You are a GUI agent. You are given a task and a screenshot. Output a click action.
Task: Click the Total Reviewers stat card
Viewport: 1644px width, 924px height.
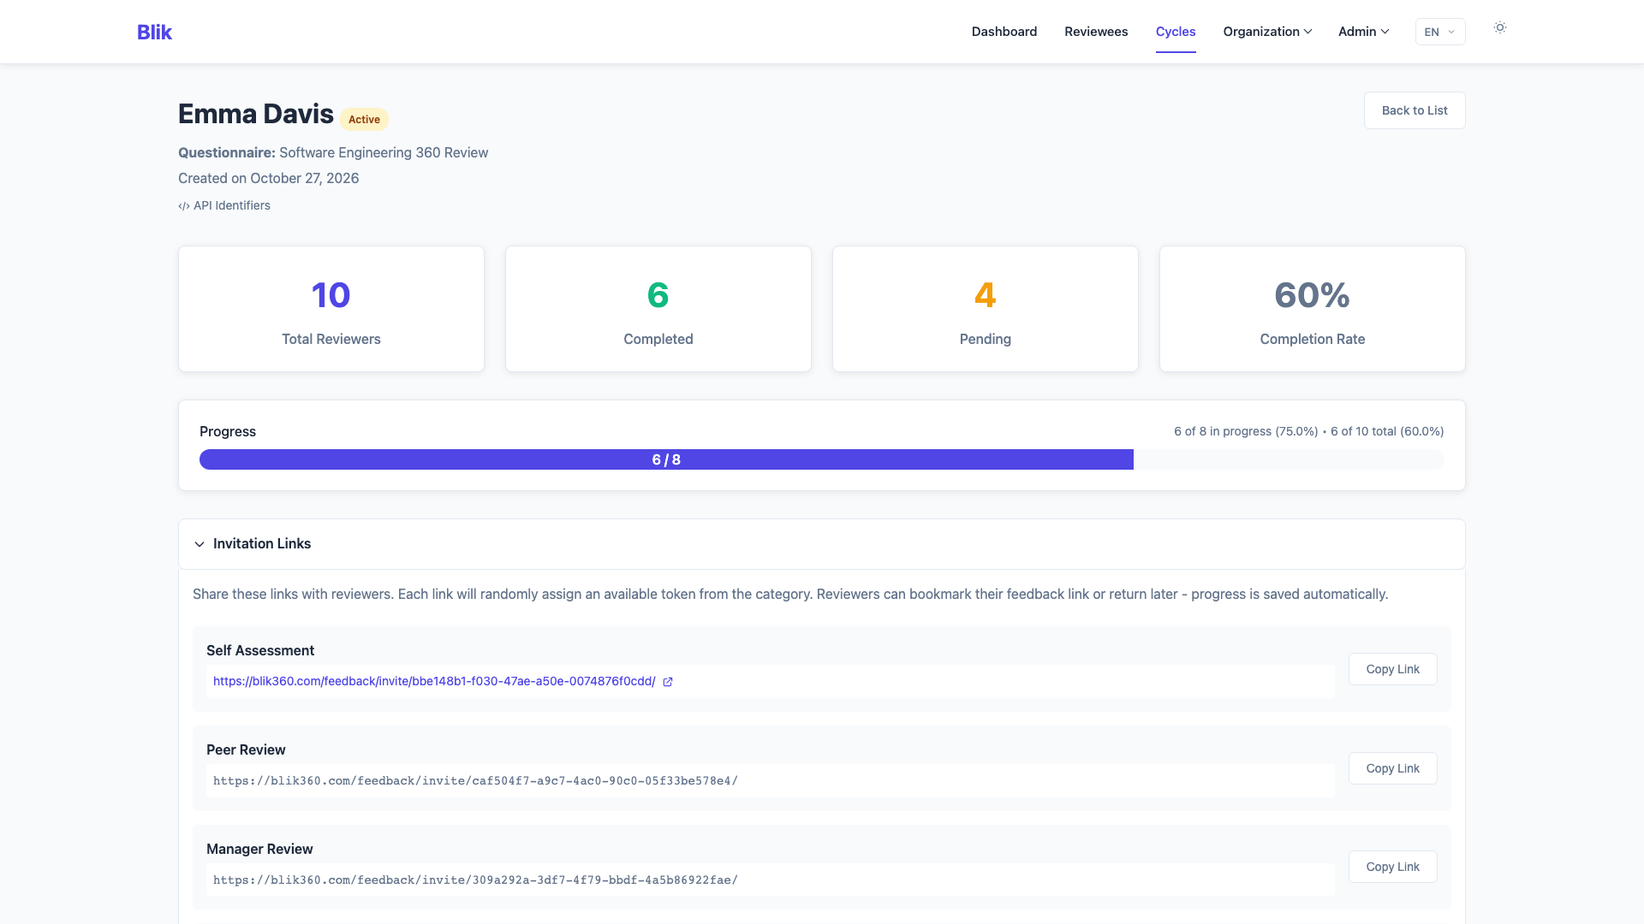click(x=331, y=309)
